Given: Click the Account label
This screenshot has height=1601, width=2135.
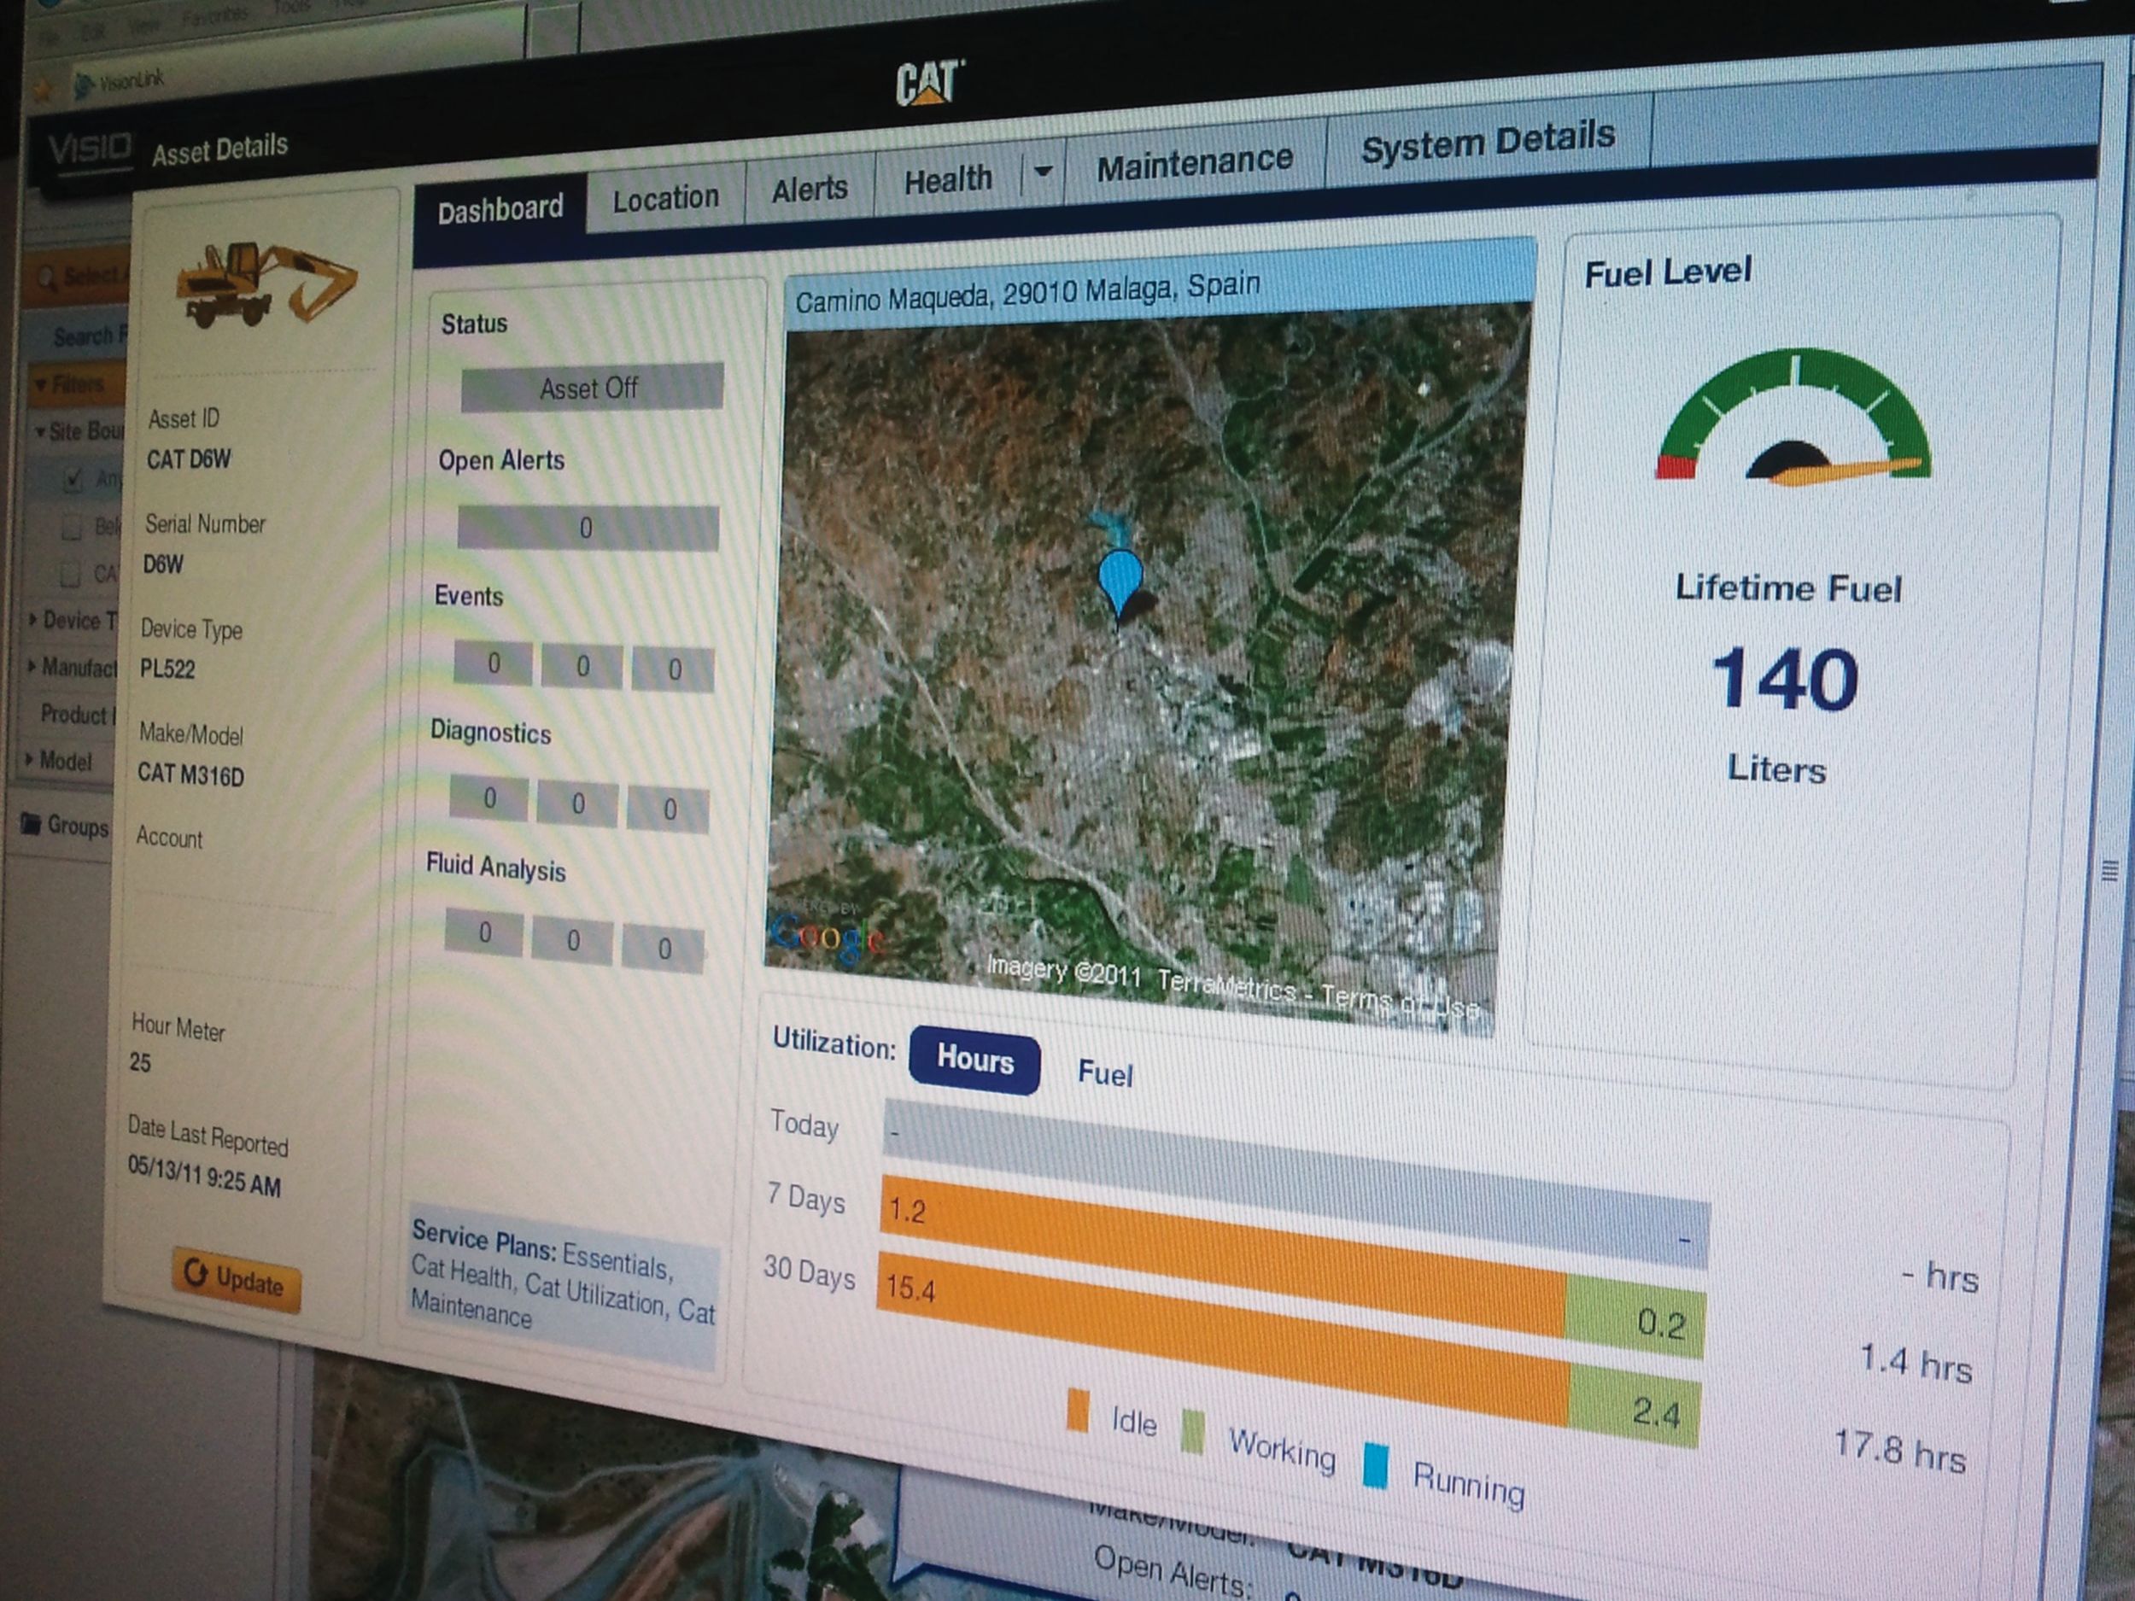Looking at the screenshot, I should (x=169, y=837).
